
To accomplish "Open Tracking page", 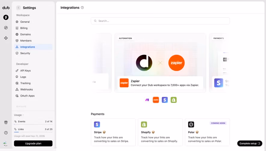I will coord(33,83).
